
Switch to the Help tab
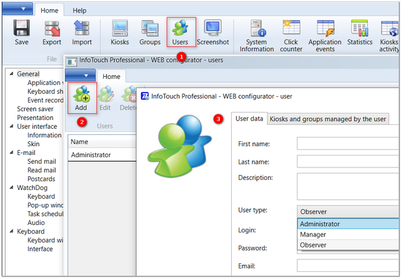coord(80,11)
